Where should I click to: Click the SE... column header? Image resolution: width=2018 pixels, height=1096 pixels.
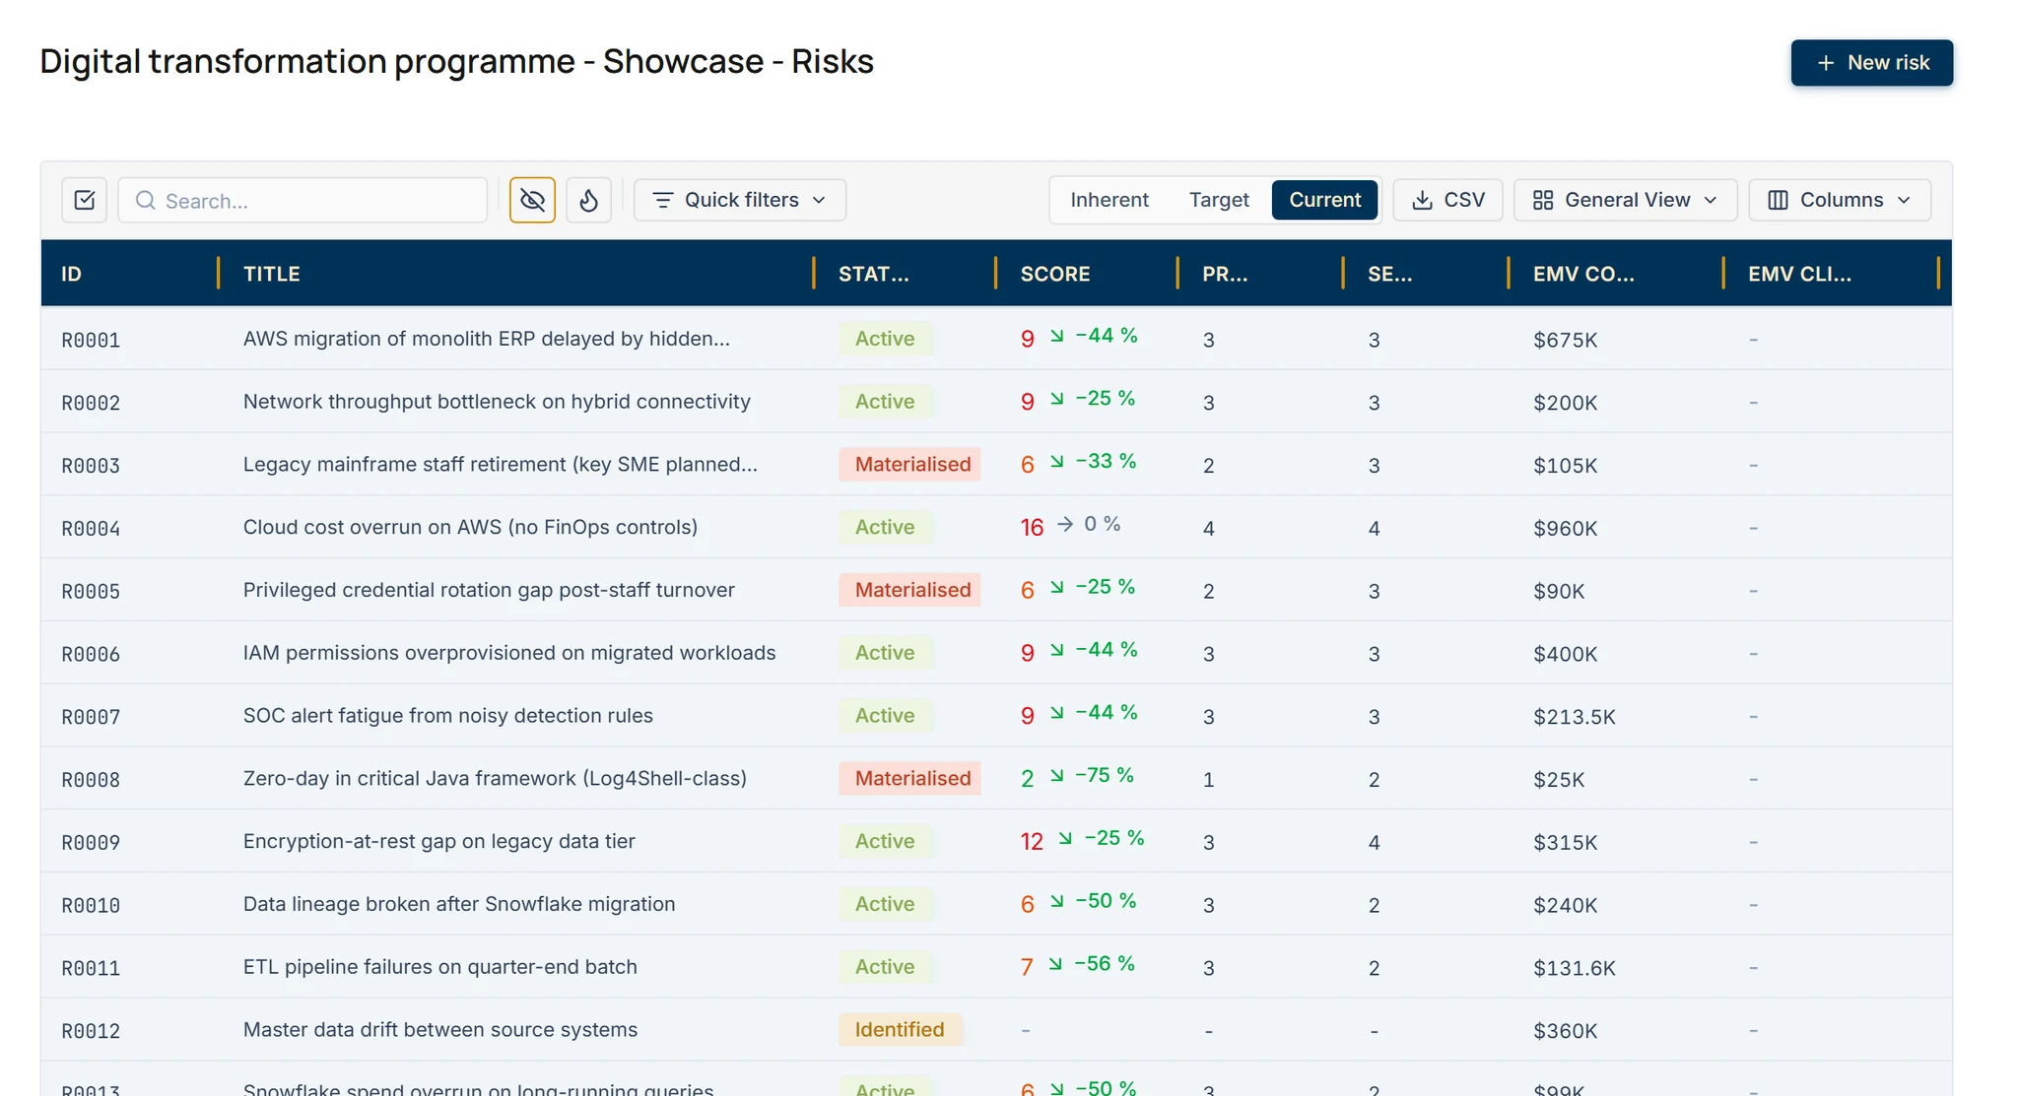[x=1389, y=274]
